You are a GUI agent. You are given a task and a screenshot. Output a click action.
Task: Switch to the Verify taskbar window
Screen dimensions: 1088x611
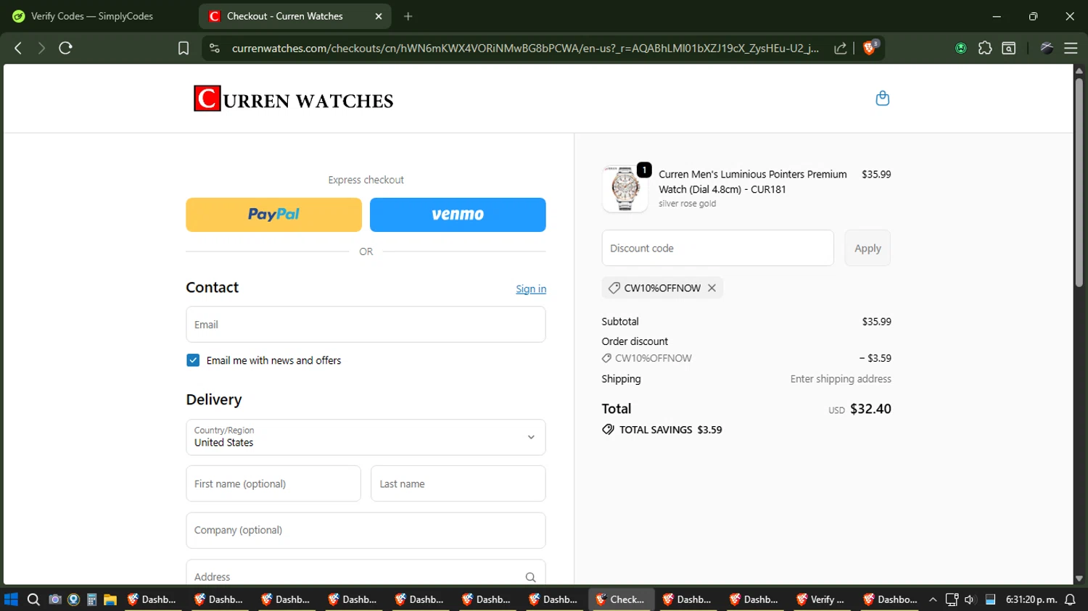click(x=820, y=599)
